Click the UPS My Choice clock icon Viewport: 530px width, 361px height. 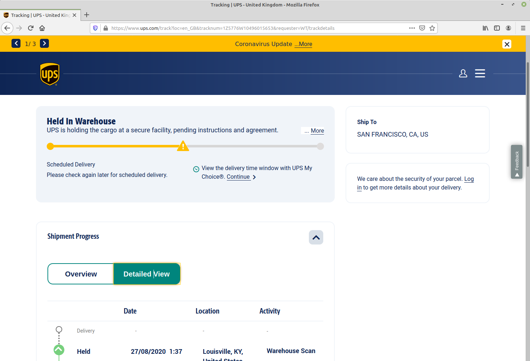pyautogui.click(x=196, y=169)
